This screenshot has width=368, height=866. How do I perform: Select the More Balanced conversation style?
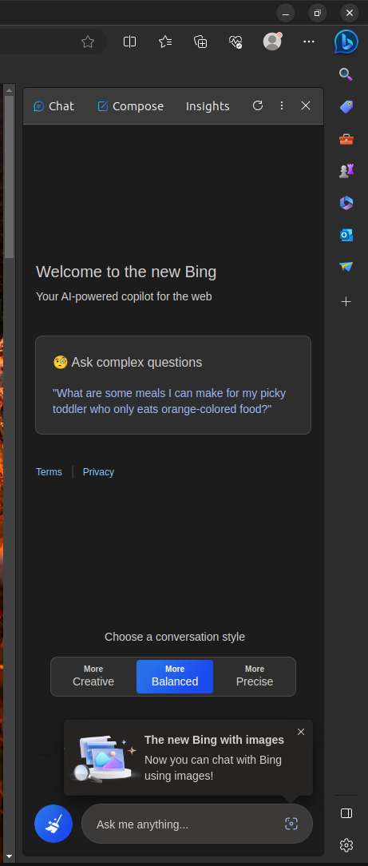click(175, 676)
